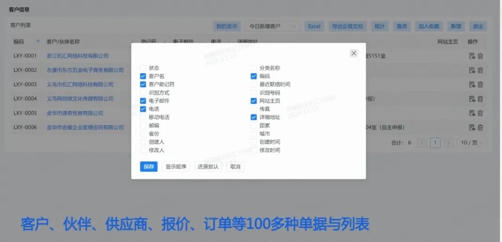The width and height of the screenshot is (502, 242).
Task: Click edit icon for row LXY-0002
Action: click(x=472, y=70)
